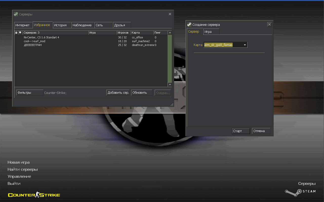
Task: Click scroll up arrow in server list
Action: [170, 33]
